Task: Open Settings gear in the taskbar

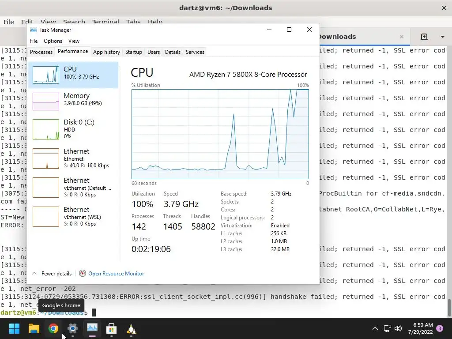Action: [x=73, y=328]
